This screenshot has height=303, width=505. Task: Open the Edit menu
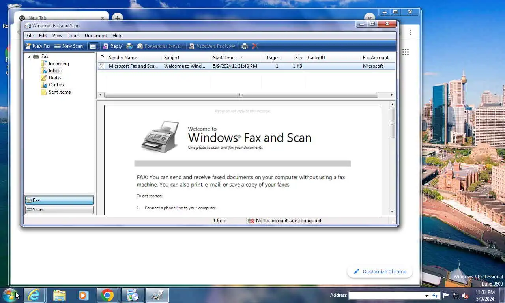[43, 36]
